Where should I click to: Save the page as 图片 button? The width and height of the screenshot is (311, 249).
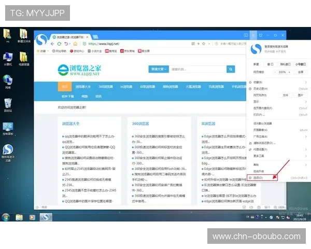tap(301, 95)
